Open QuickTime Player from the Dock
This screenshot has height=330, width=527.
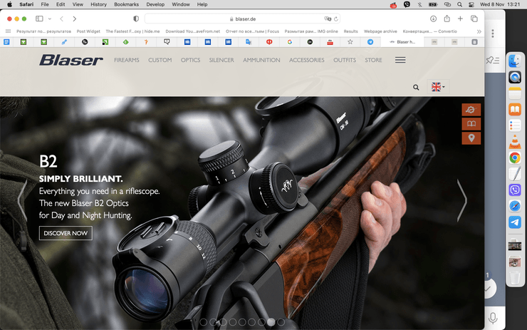(x=515, y=77)
